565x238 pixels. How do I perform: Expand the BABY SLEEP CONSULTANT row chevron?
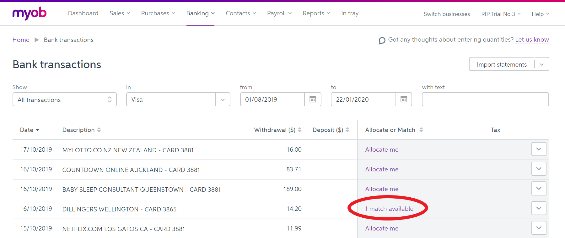(x=539, y=189)
